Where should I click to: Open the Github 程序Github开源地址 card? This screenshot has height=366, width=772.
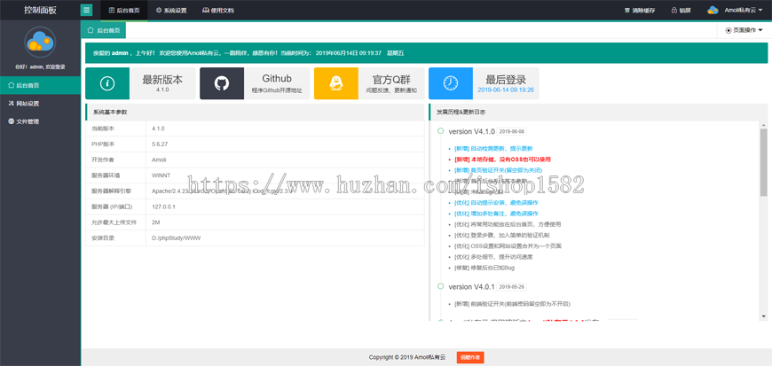(255, 83)
